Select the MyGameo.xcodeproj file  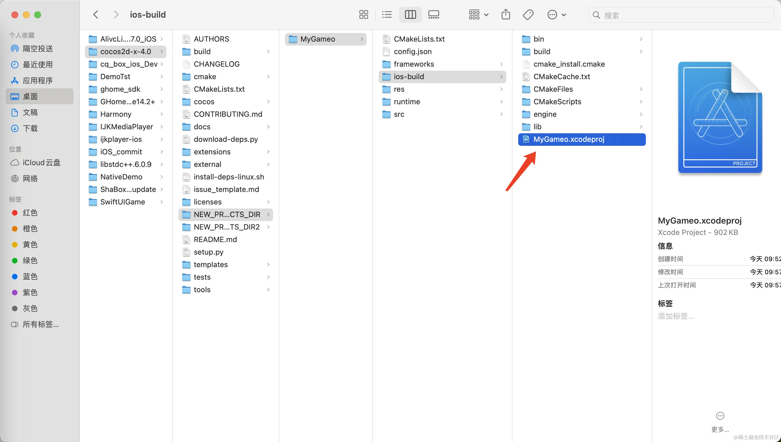point(569,139)
